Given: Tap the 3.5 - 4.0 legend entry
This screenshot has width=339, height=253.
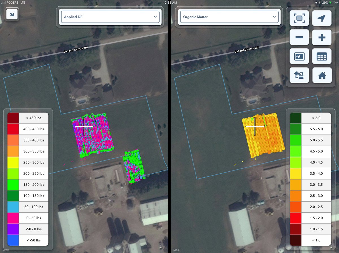Looking at the screenshot, I should coord(310,173).
